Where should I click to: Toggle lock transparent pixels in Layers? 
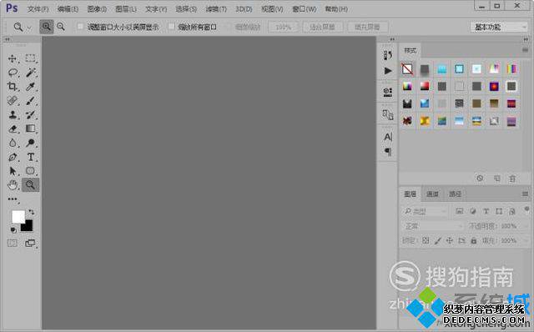(426, 240)
